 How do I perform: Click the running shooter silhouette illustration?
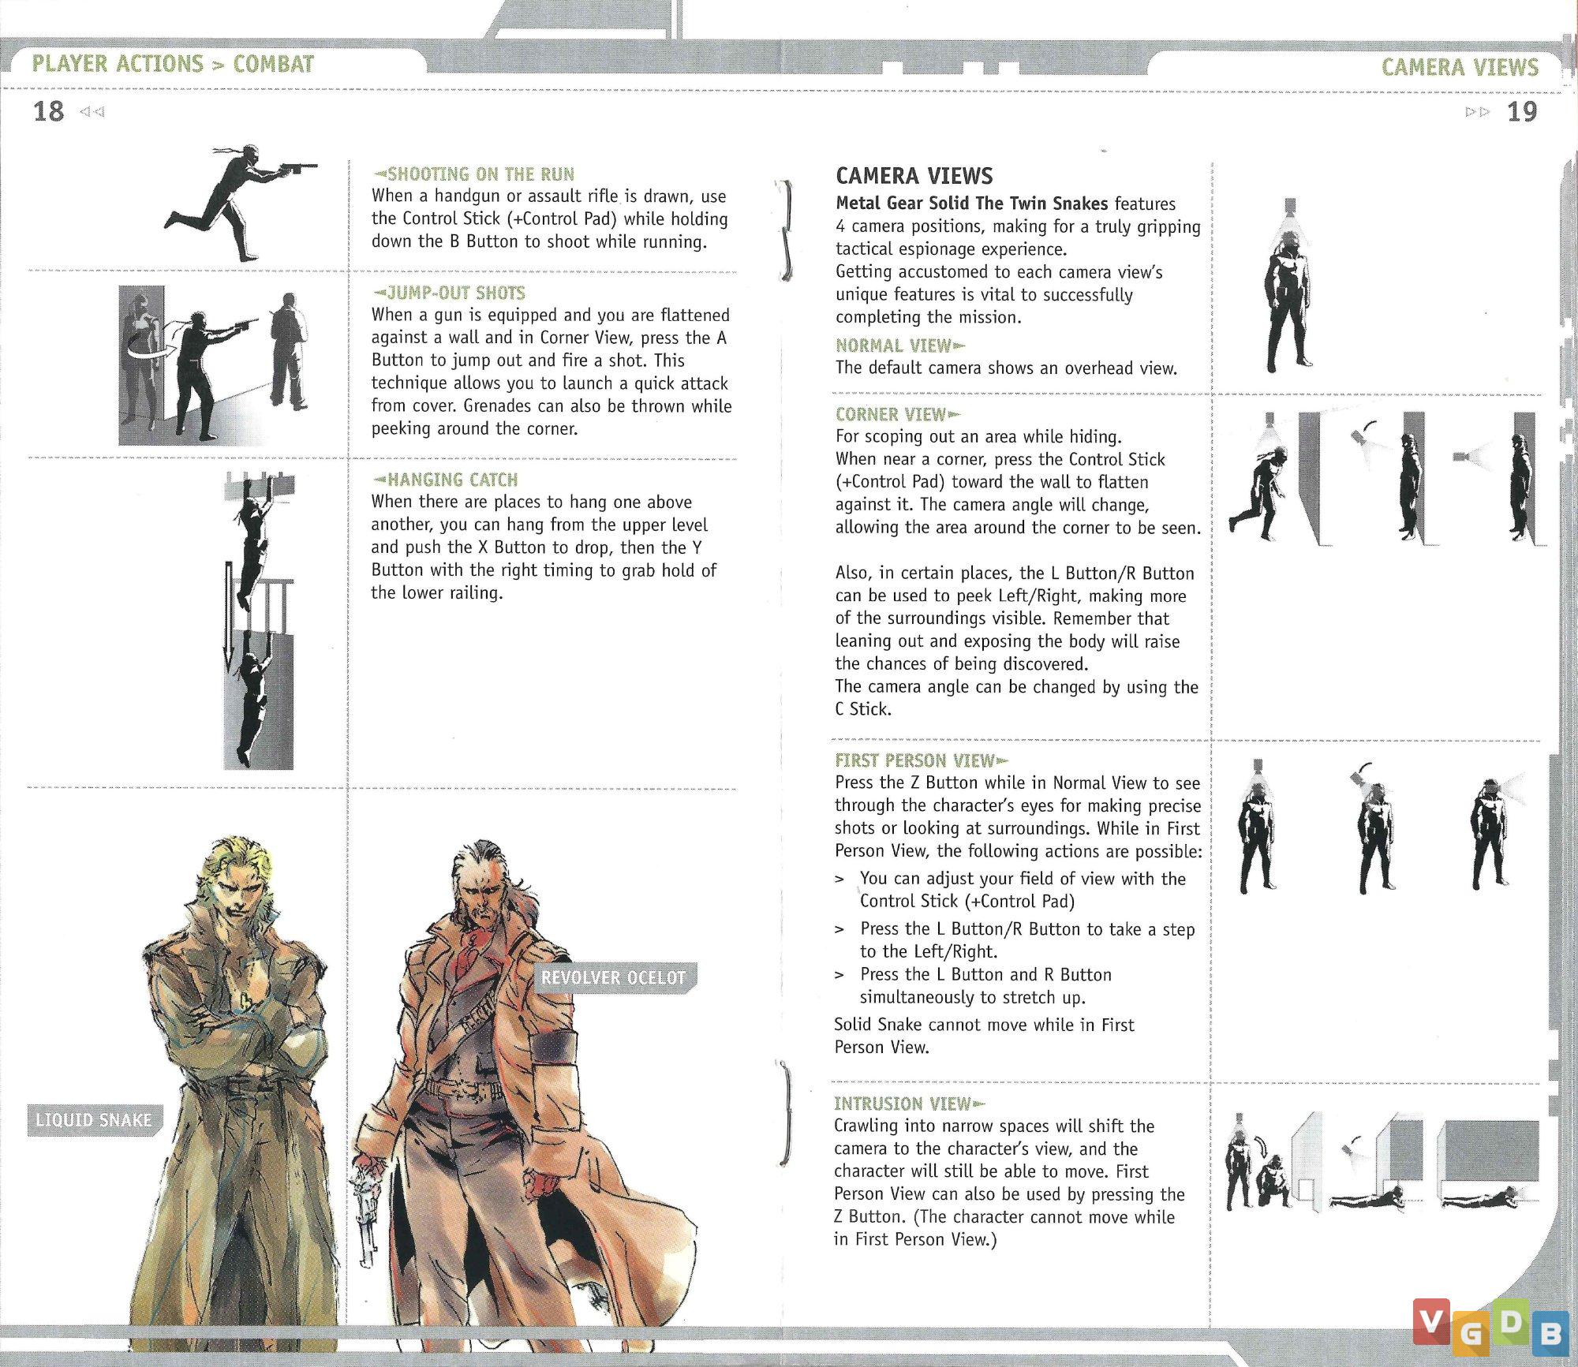tap(241, 203)
